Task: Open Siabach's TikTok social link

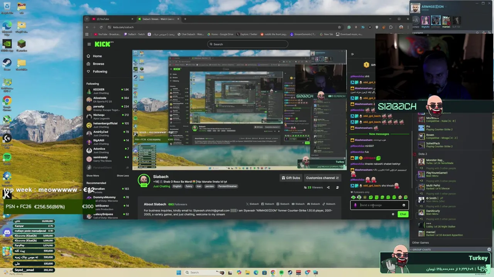Action: pyautogui.click(x=329, y=204)
